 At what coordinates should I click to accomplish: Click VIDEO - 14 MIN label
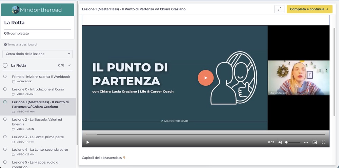(25, 142)
